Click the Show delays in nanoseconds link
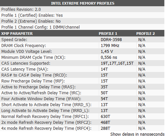The image size is (165, 136). point(137,134)
